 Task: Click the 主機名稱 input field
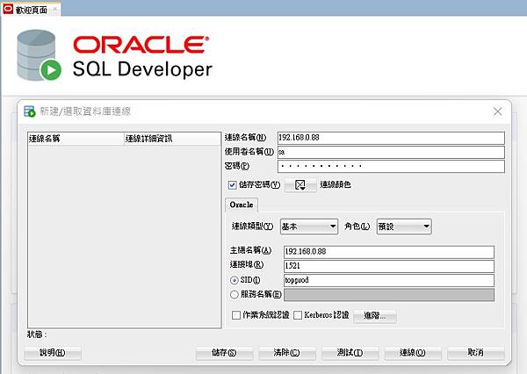pos(389,252)
